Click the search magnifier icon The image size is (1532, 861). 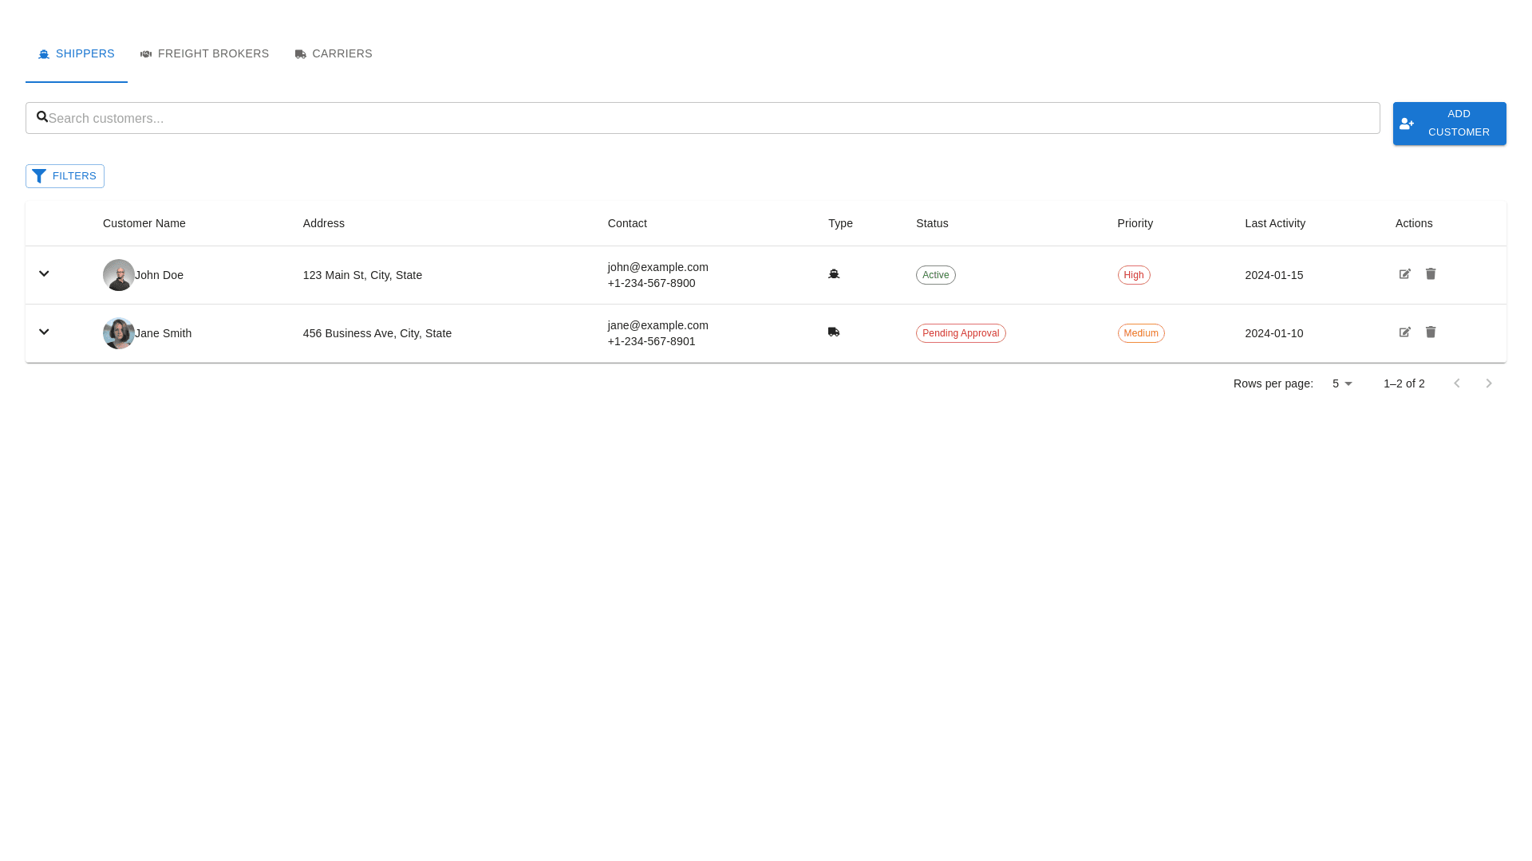click(x=43, y=117)
